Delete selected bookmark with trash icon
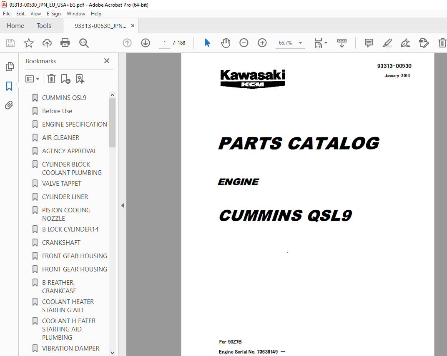The image size is (447, 356). pos(51,79)
